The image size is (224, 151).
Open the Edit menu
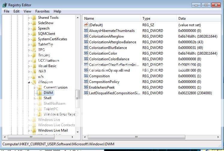pyautogui.click(x=16, y=11)
